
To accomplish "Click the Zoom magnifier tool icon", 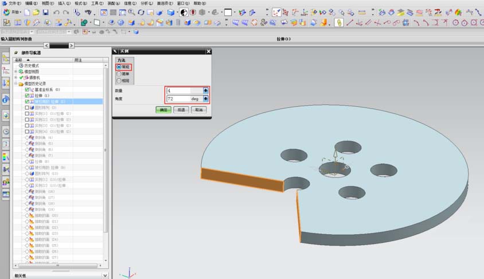I will (x=131, y=12).
